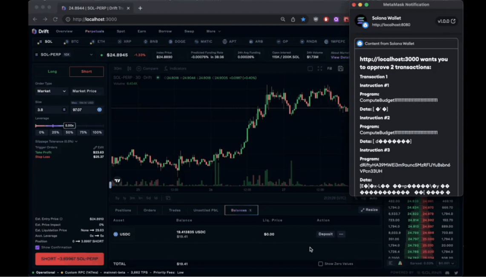The image size is (486, 277).
Task: Click the three-dots menu beside Deposit
Action: click(x=341, y=234)
